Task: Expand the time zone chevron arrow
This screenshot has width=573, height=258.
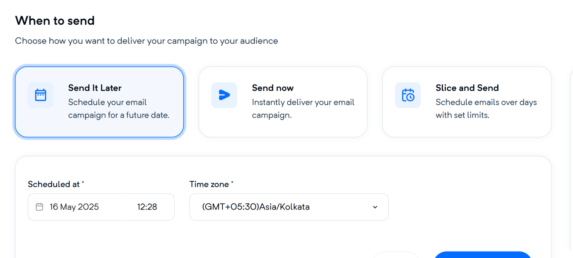Action: pos(375,207)
